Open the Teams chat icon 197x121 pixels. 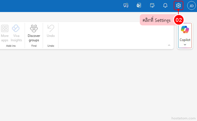[126, 5]
